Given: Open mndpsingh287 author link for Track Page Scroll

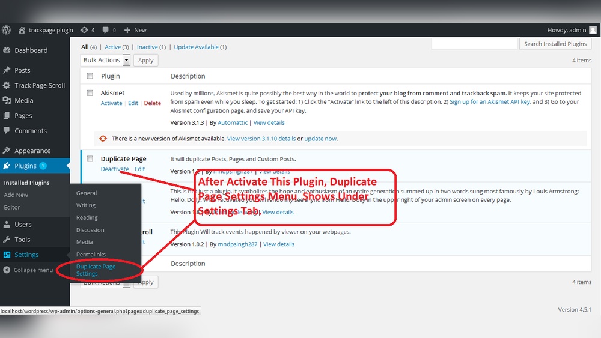Looking at the screenshot, I should click(x=237, y=244).
